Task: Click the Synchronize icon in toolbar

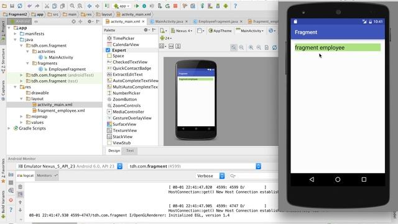Action: point(20,6)
